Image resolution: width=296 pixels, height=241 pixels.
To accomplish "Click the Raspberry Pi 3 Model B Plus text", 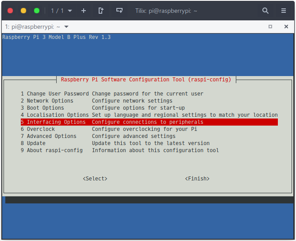I will point(56,37).
